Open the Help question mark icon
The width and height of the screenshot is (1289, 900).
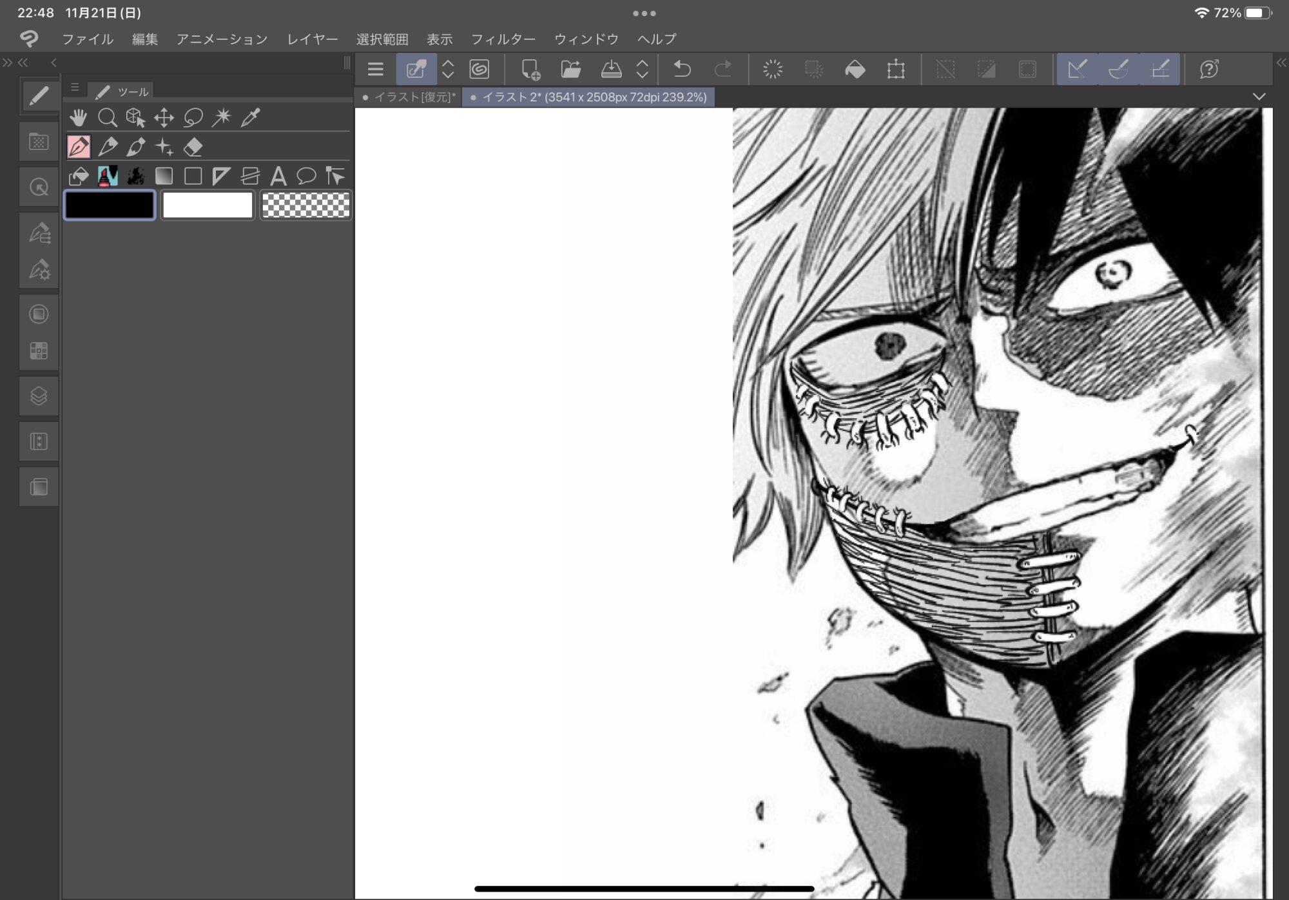[1209, 69]
